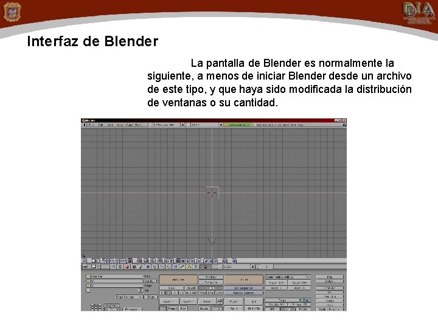
Task: Open the View menu
Action: click(120, 125)
